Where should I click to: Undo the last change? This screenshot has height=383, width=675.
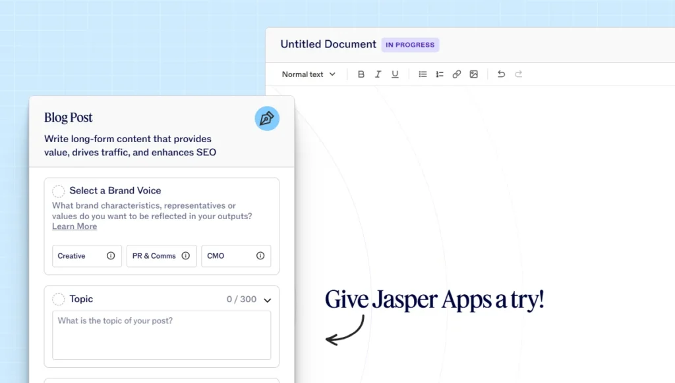(x=500, y=74)
